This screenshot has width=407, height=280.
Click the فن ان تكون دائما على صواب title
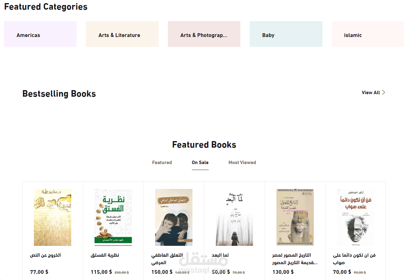point(354,259)
